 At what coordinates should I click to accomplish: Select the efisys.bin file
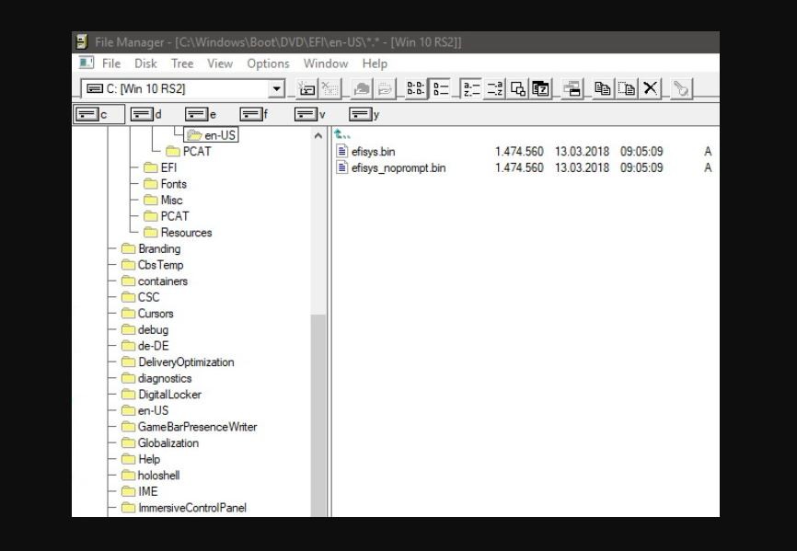click(x=372, y=152)
